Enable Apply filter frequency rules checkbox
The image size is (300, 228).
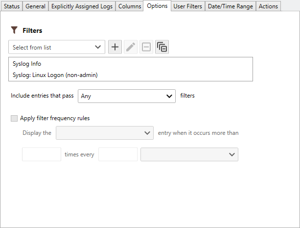(x=14, y=118)
